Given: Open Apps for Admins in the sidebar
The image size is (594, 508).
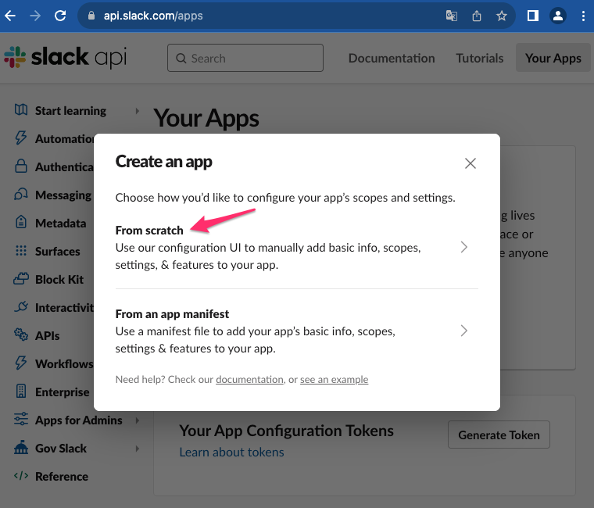Looking at the screenshot, I should (78, 420).
